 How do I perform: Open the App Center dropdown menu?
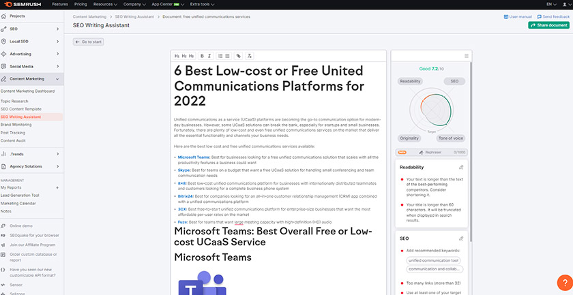click(168, 4)
